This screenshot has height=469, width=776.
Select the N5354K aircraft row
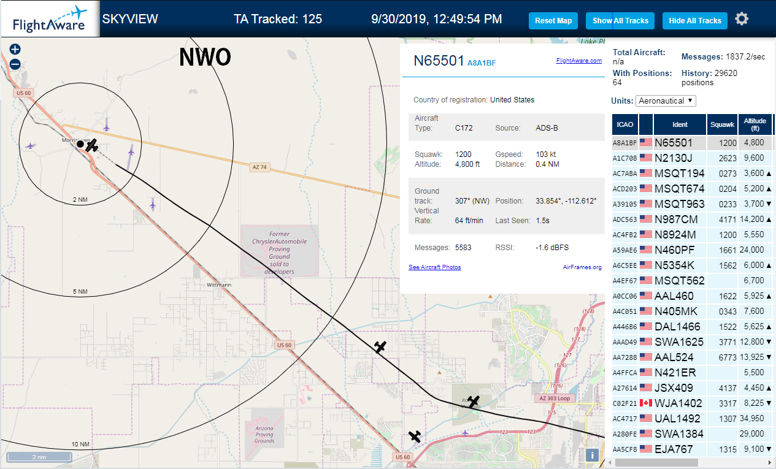(693, 265)
